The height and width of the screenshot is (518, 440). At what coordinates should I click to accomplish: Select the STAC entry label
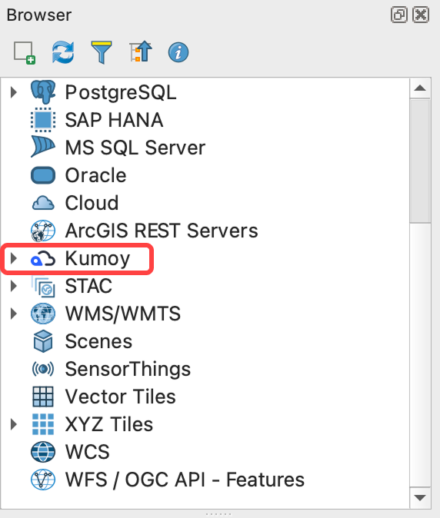click(x=88, y=286)
